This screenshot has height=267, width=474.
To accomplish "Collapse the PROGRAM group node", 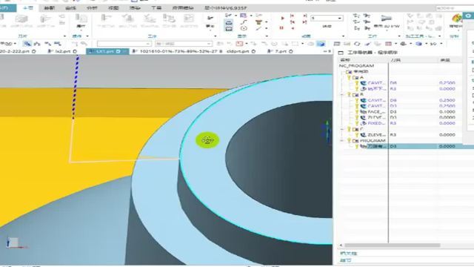I will (x=342, y=141).
